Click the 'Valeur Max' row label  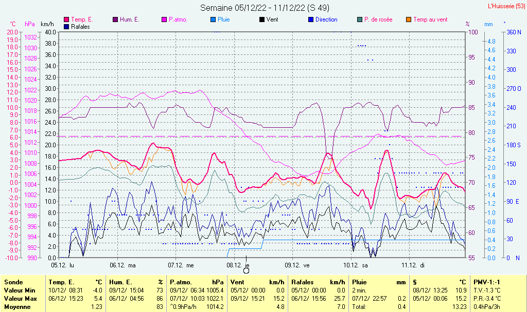(20, 299)
